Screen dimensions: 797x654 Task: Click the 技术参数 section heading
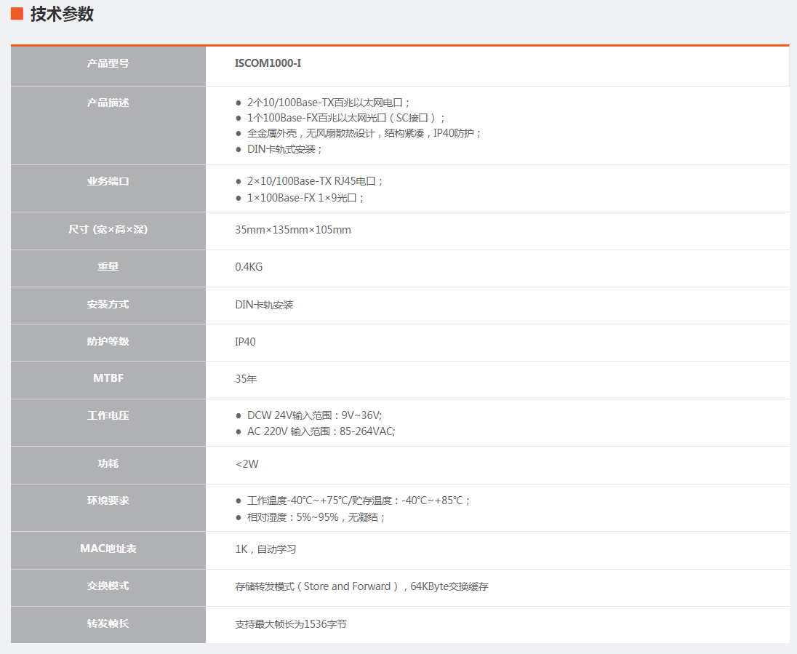point(62,14)
